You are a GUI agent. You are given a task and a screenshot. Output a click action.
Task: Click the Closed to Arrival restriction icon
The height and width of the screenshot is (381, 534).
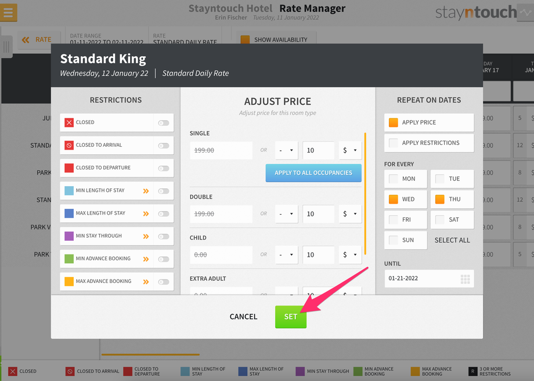(x=69, y=145)
